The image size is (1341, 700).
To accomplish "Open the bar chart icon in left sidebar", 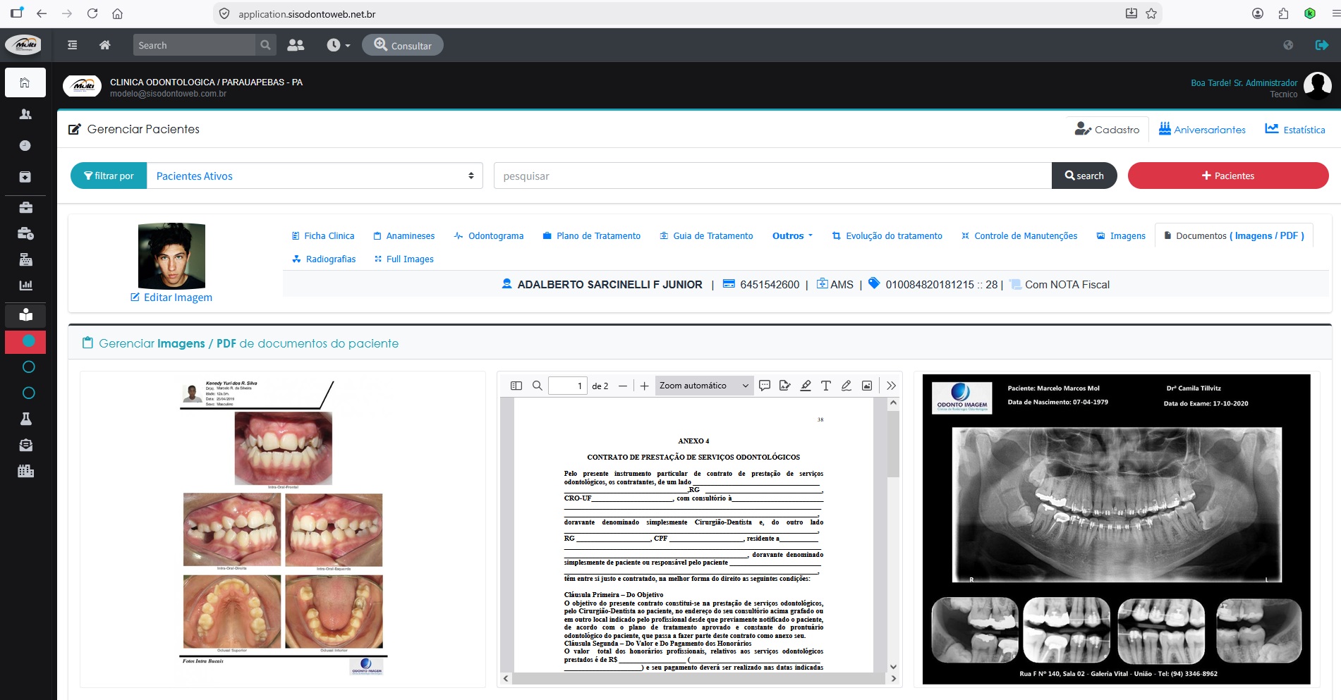I will (25, 285).
